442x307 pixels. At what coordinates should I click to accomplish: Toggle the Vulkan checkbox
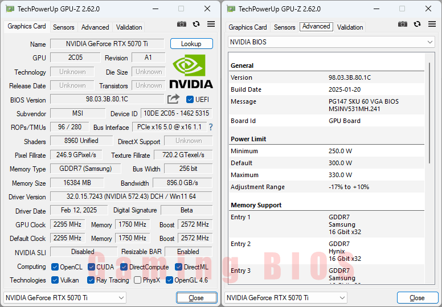tap(55, 280)
